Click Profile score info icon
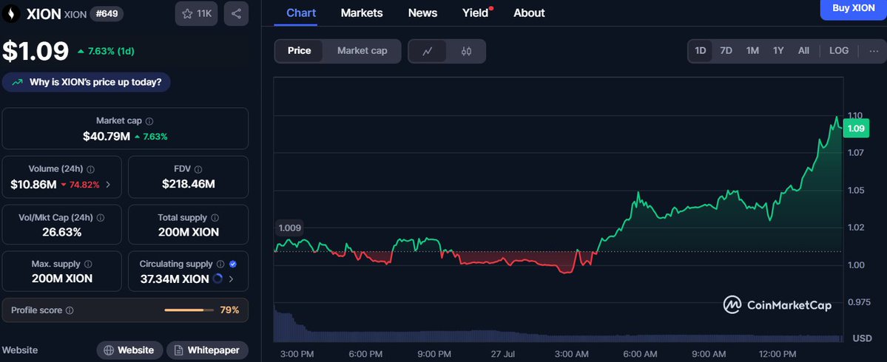The width and height of the screenshot is (887, 362). click(x=70, y=310)
